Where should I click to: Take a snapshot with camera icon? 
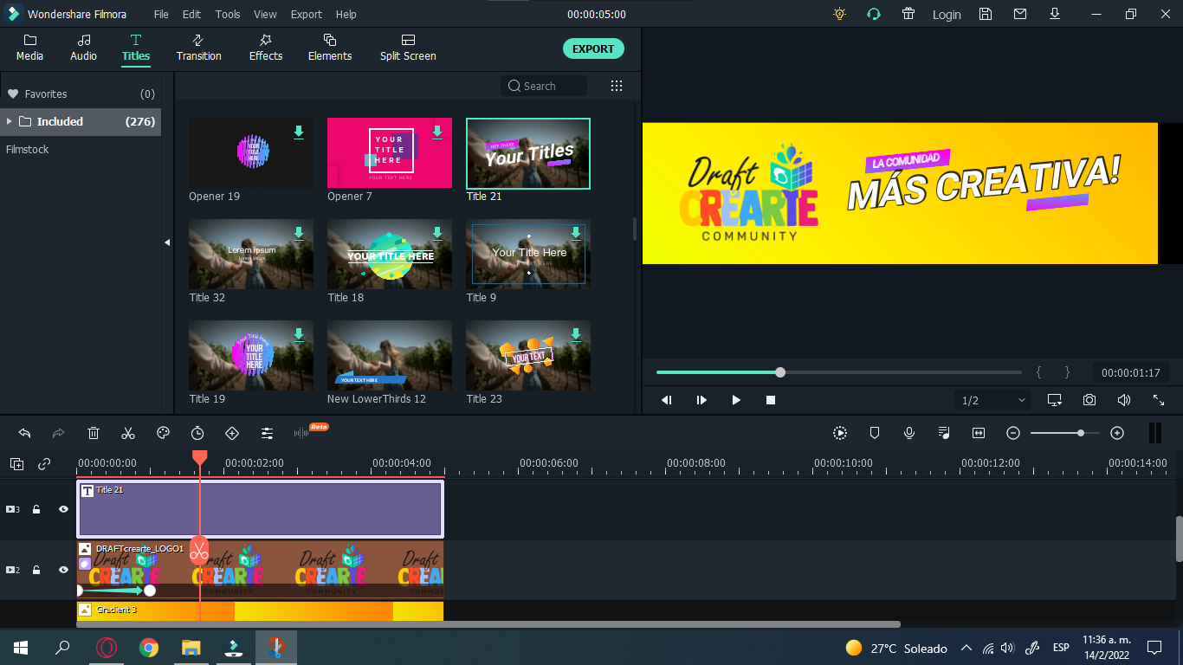[1089, 400]
